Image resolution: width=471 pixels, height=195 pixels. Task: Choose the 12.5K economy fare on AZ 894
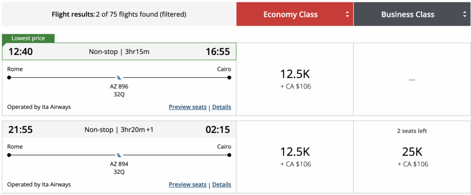[x=295, y=156]
